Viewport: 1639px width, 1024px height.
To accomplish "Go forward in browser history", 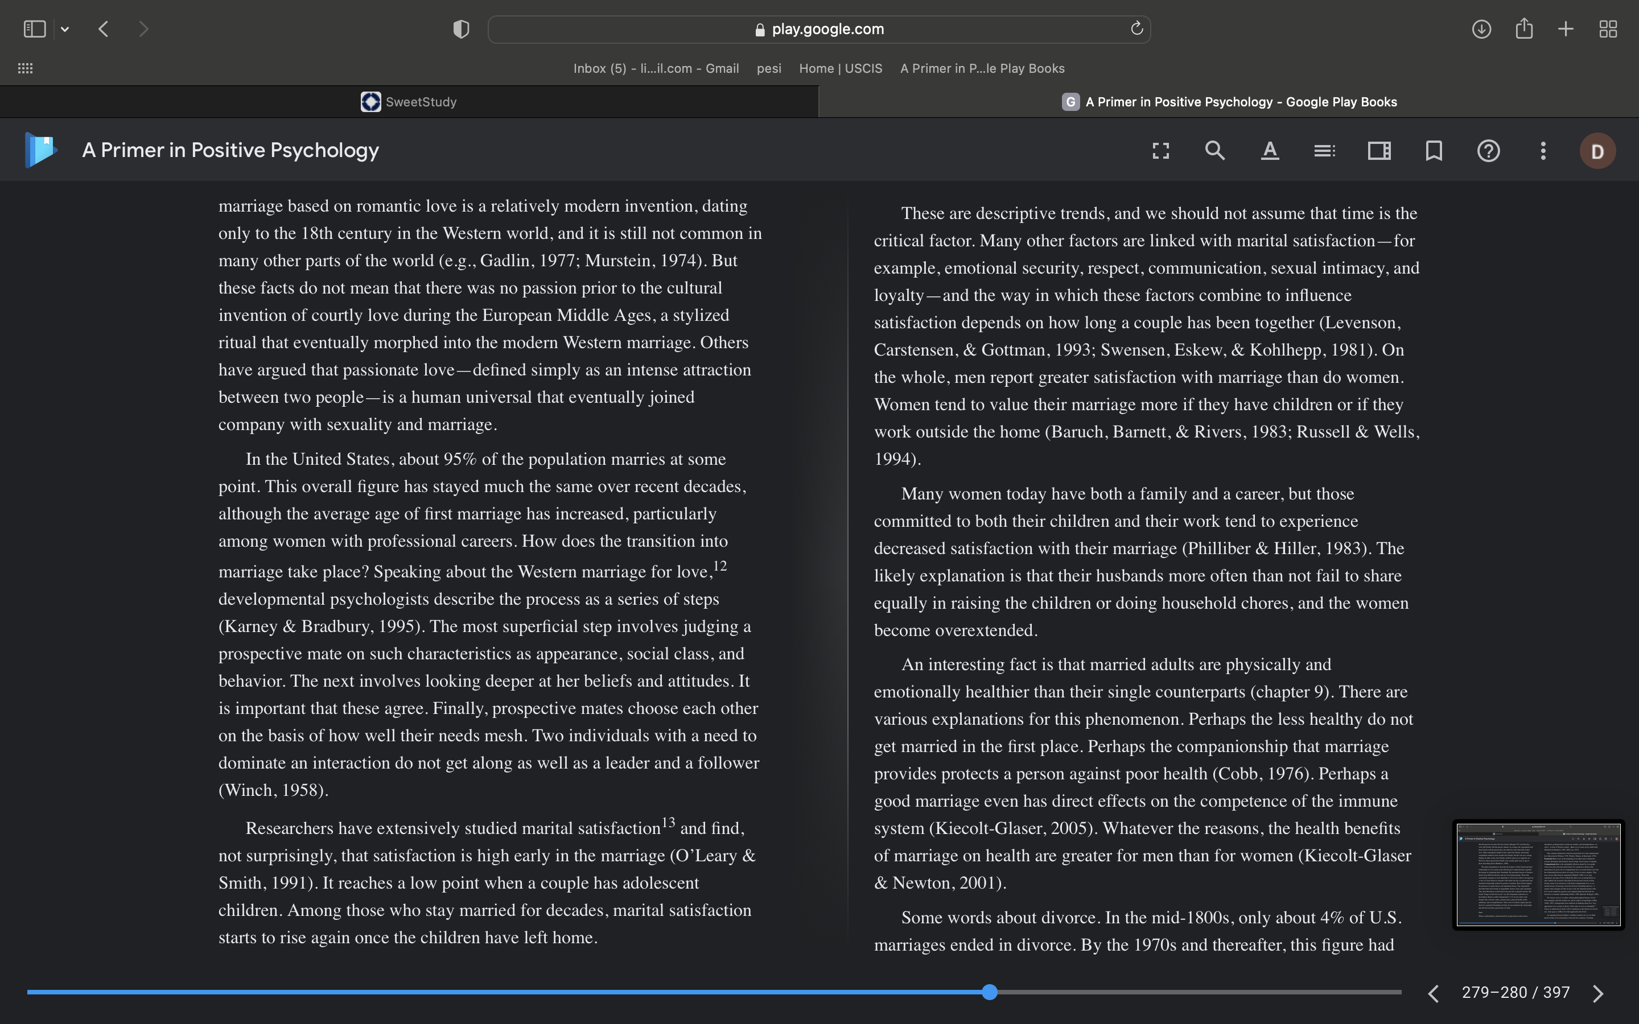I will click(x=143, y=29).
